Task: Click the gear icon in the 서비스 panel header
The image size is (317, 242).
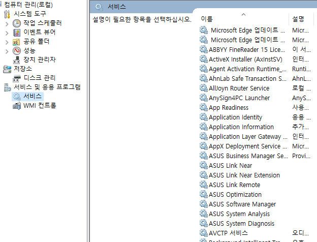Action: point(99,7)
